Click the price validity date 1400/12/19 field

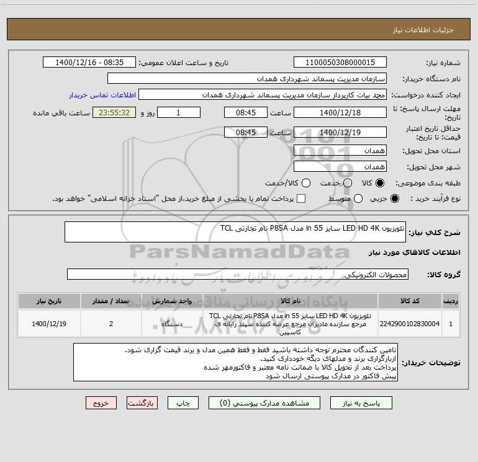pyautogui.click(x=340, y=132)
